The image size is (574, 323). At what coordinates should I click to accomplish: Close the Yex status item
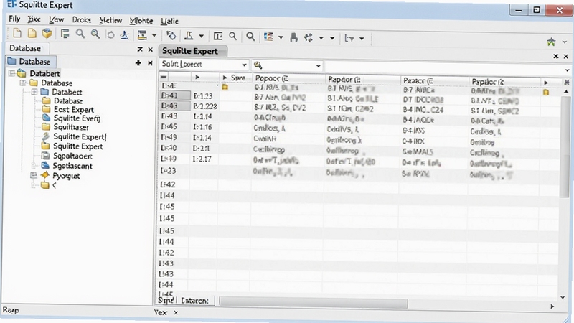pyautogui.click(x=176, y=312)
